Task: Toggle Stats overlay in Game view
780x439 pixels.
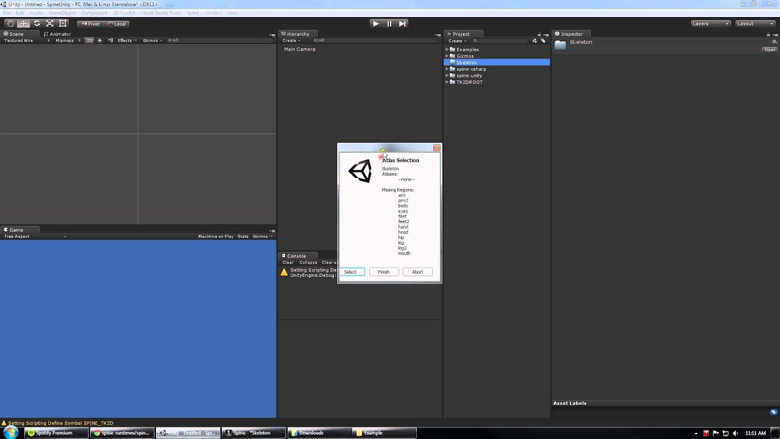Action: click(243, 237)
